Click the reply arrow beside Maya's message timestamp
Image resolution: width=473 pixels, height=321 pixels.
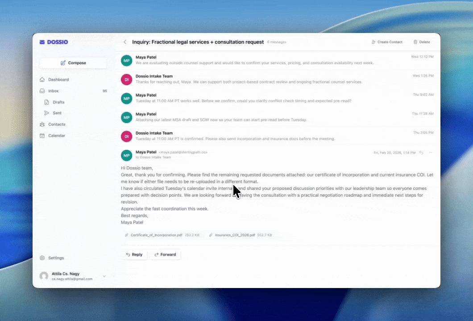421,152
